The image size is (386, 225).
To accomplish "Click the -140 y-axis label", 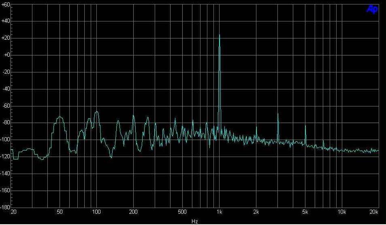I will point(5,174).
